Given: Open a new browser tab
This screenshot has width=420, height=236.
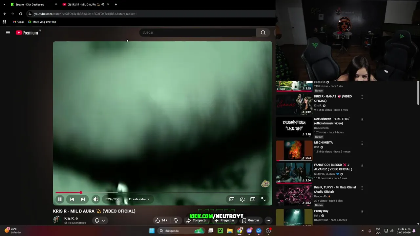Looking at the screenshot, I should [116, 5].
